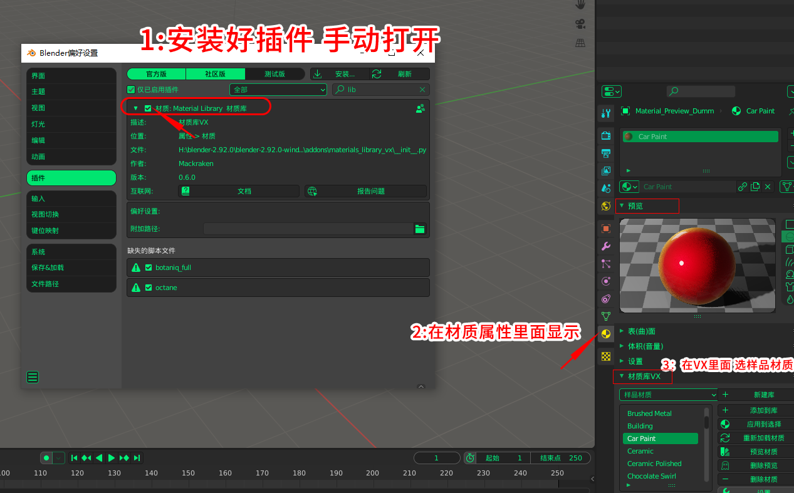794x493 pixels.
Task: Open the Modifiers wrench icon
Action: (605, 246)
